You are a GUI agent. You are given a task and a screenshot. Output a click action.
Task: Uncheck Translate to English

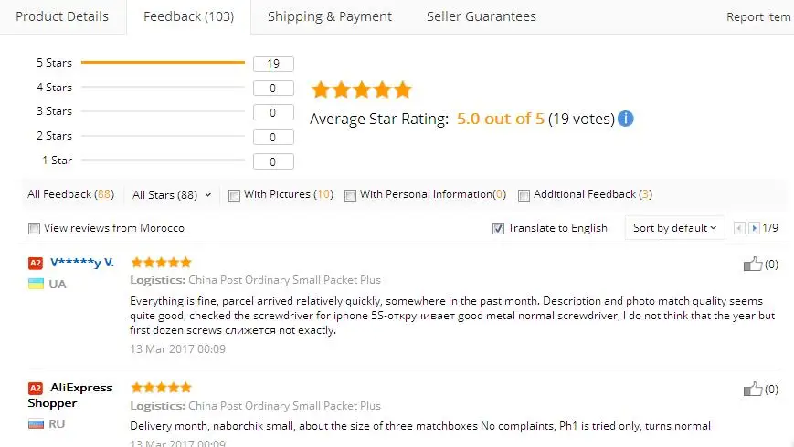pyautogui.click(x=498, y=229)
